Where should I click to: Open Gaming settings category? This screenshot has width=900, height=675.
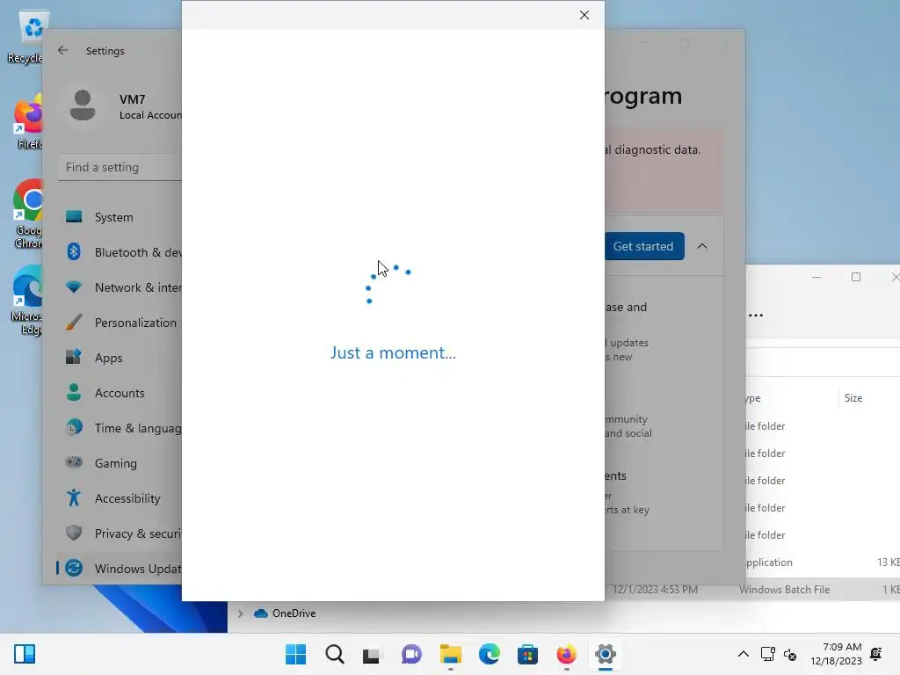click(119, 462)
